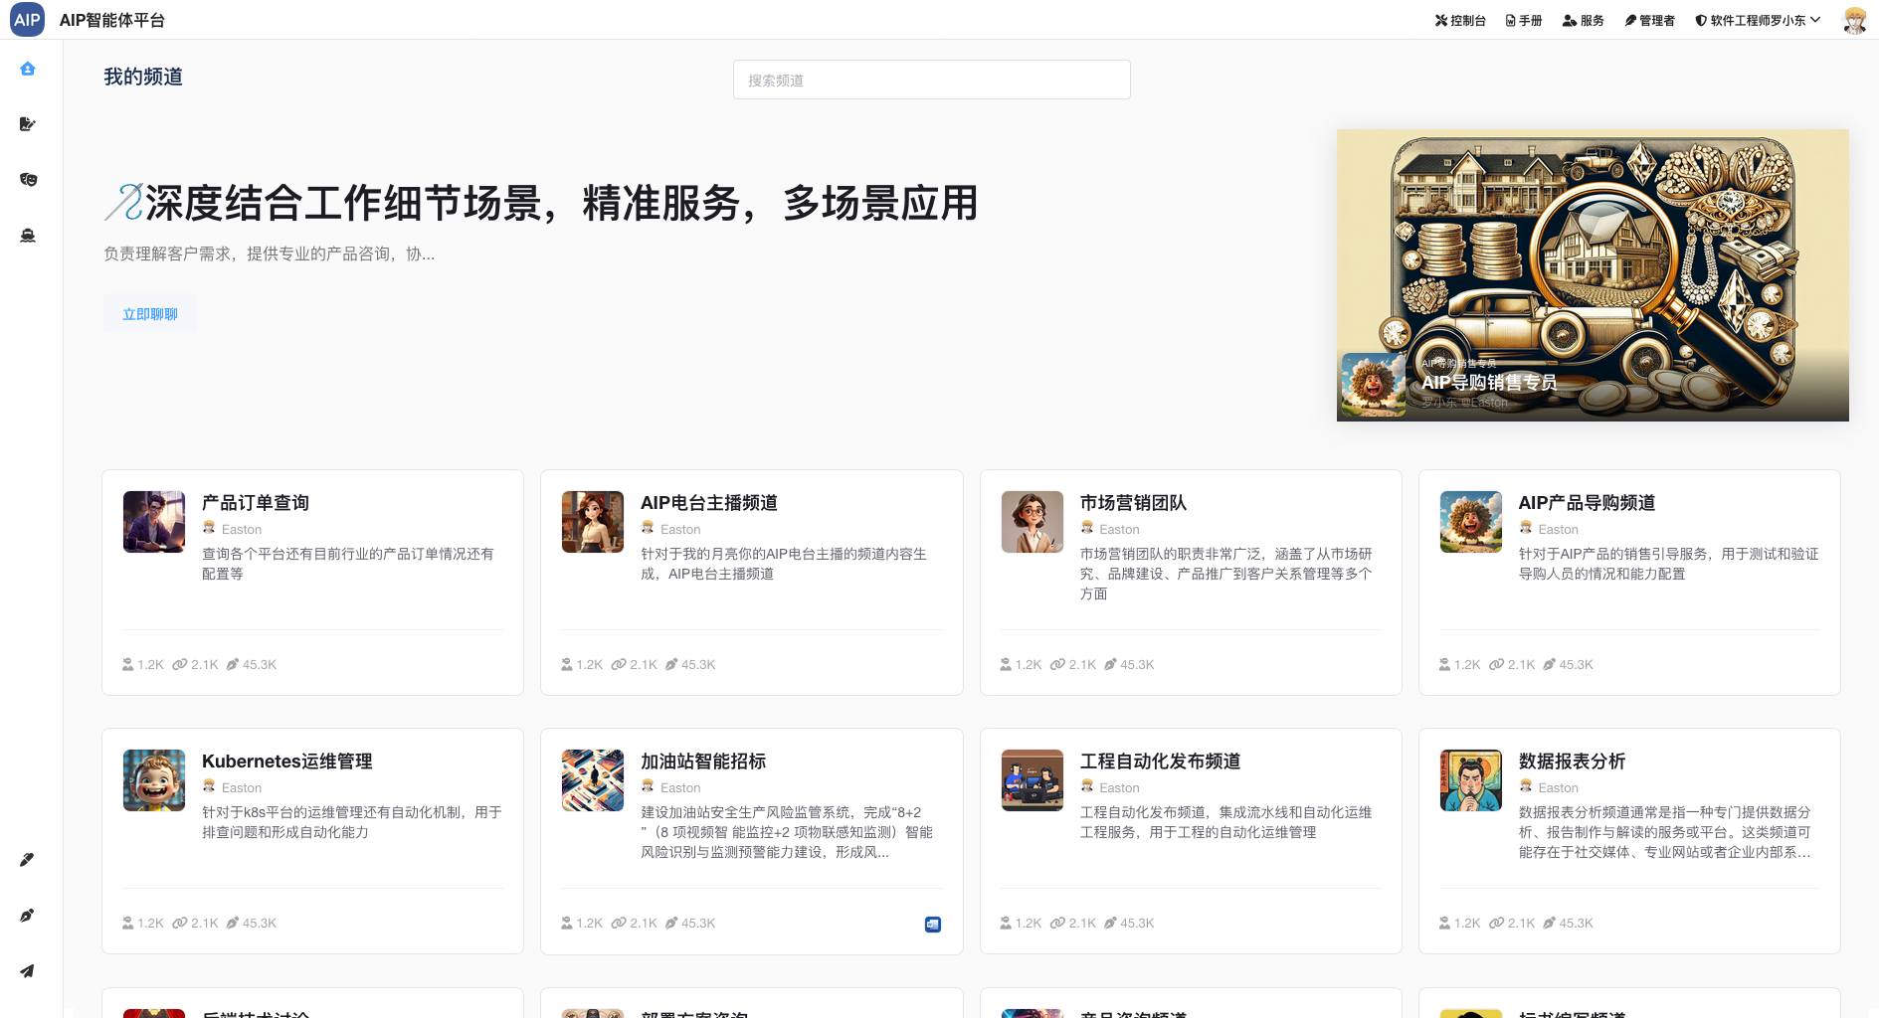Click the user-count icon in 产品订单查询 card
Viewport: 1879px width, 1018px height.
[x=128, y=664]
